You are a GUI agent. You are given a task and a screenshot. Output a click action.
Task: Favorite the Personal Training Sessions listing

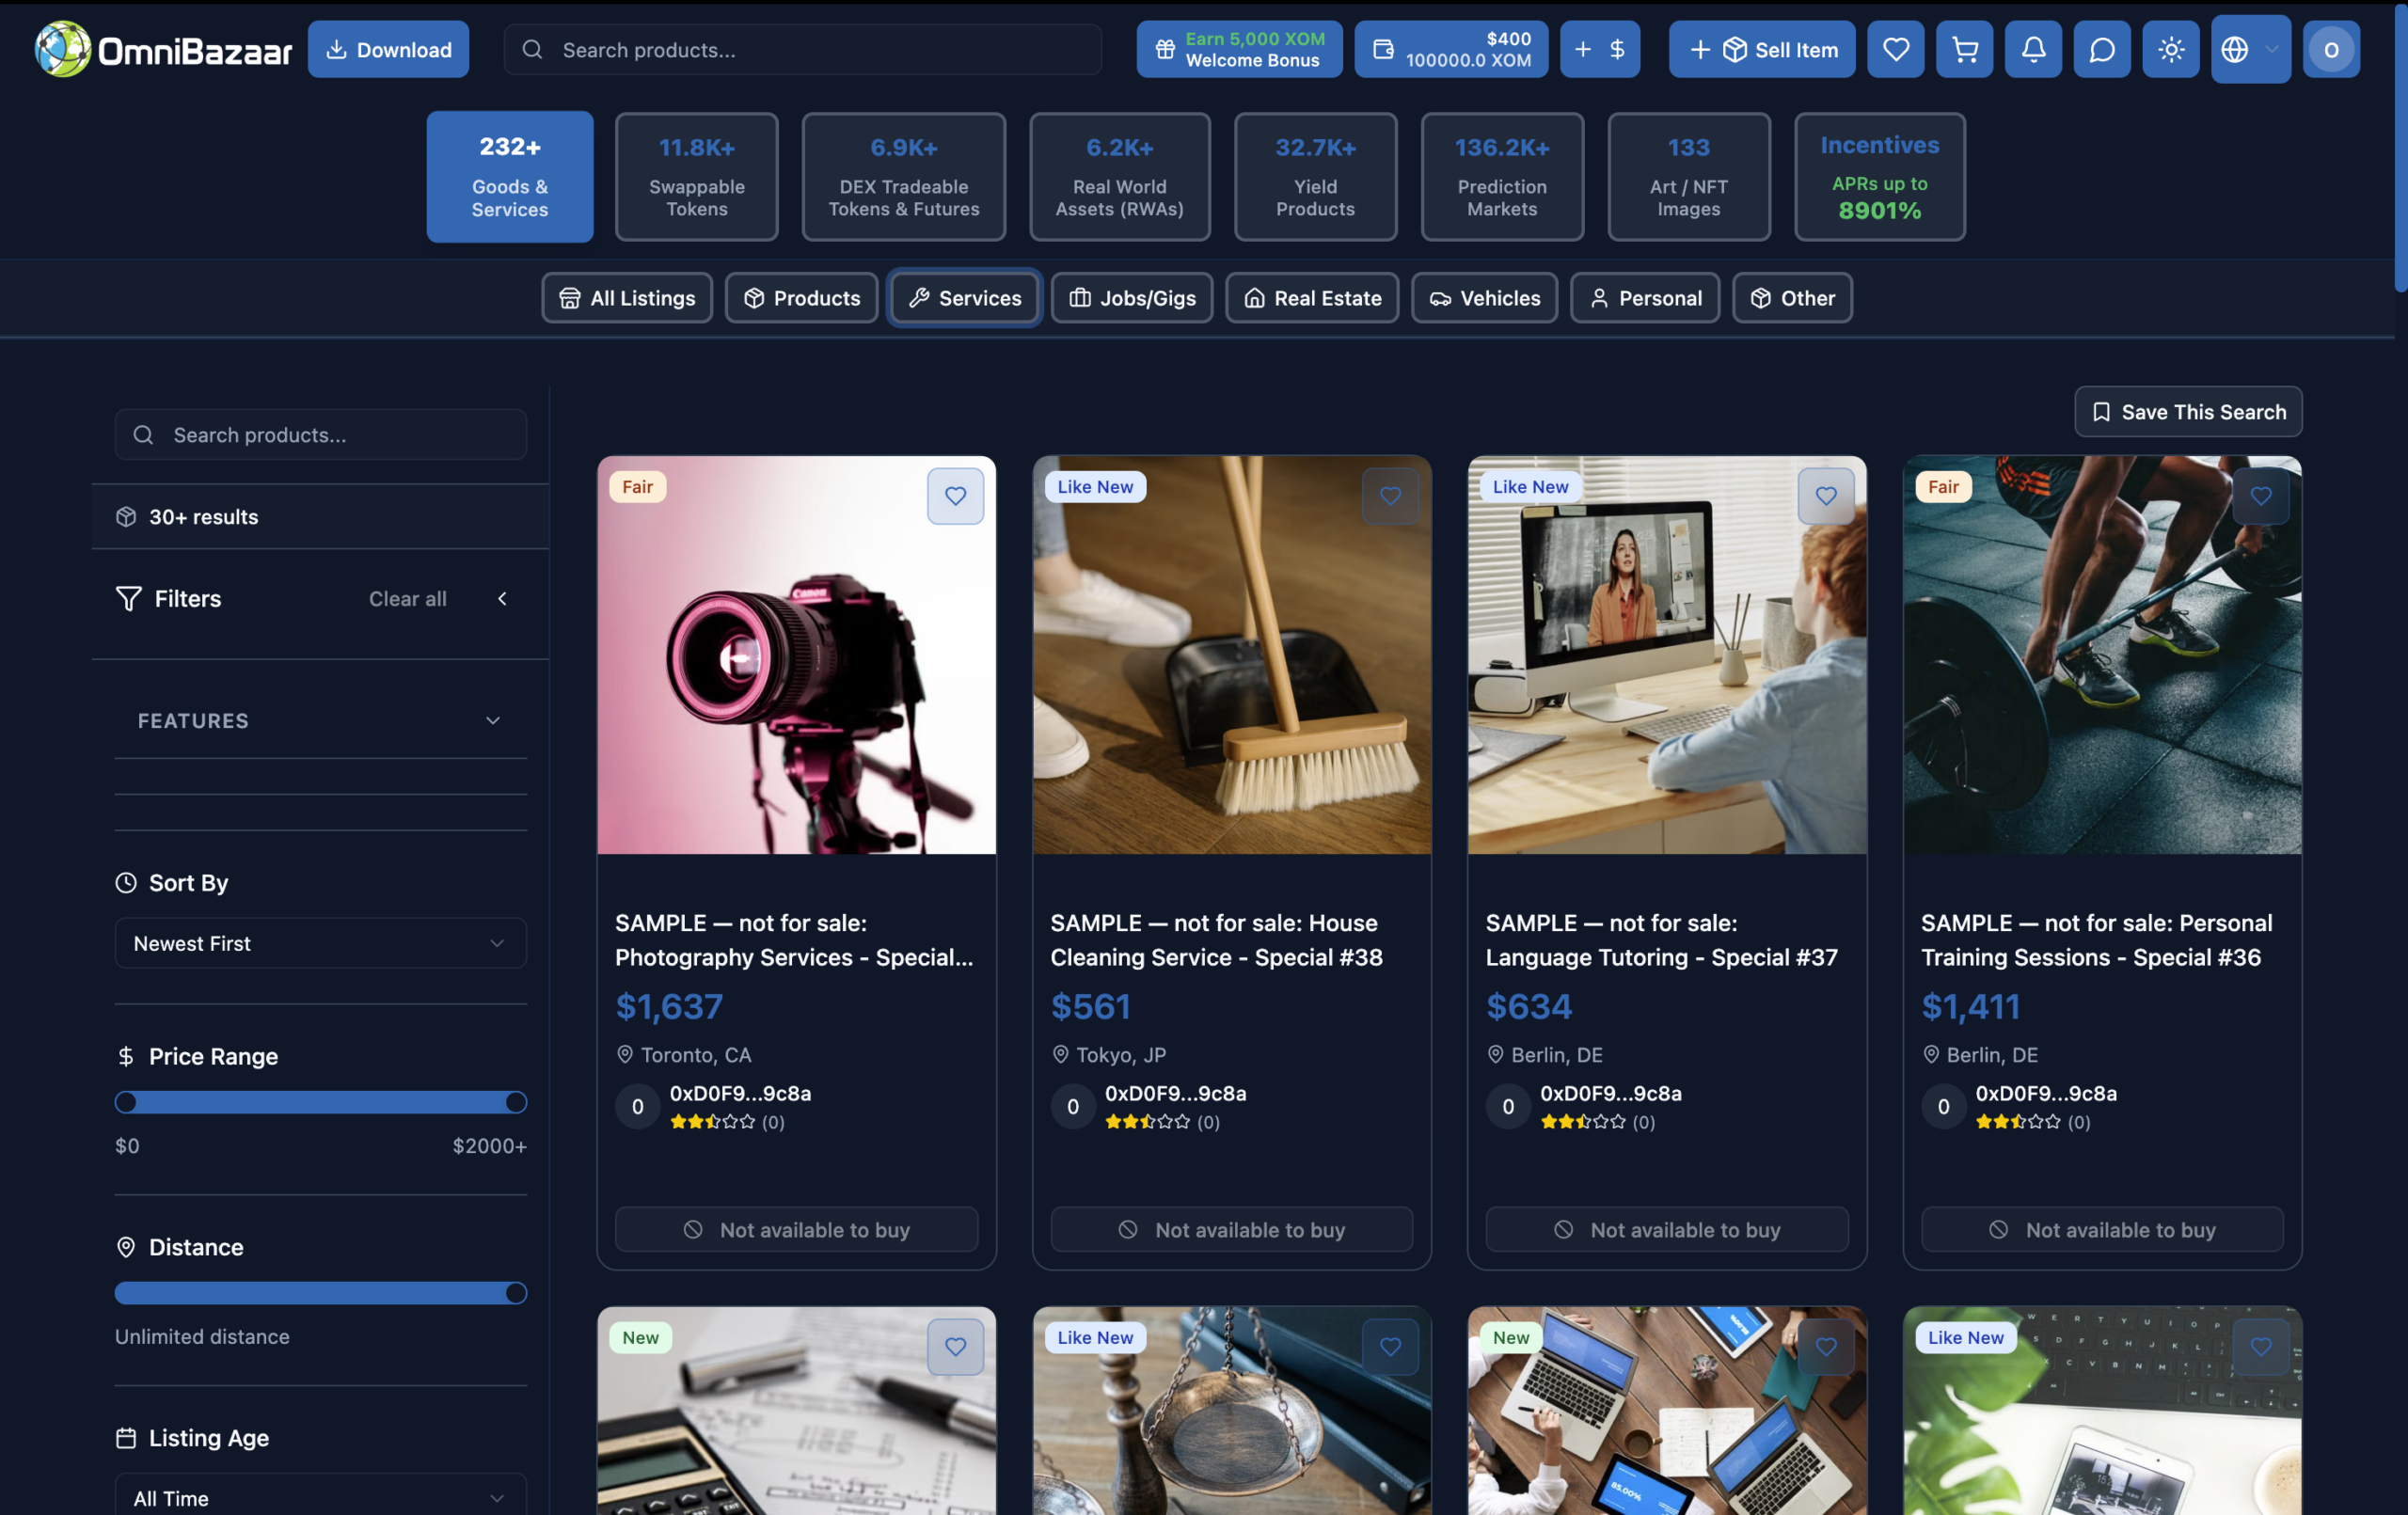coord(2261,496)
